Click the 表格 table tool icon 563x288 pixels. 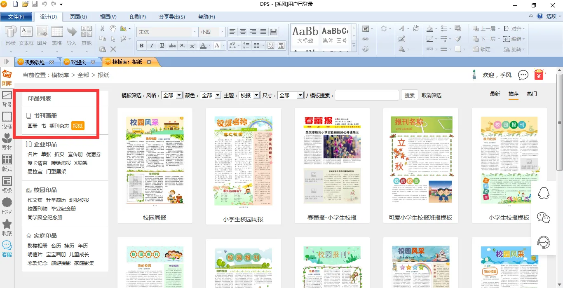click(57, 35)
